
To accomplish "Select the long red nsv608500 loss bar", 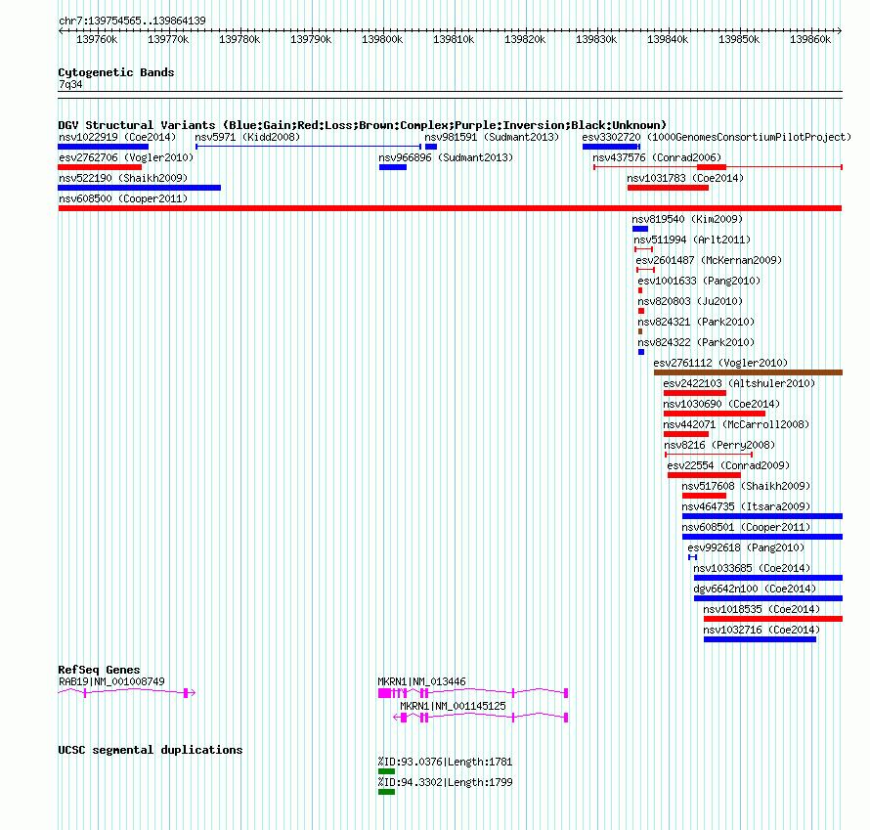I will point(450,208).
